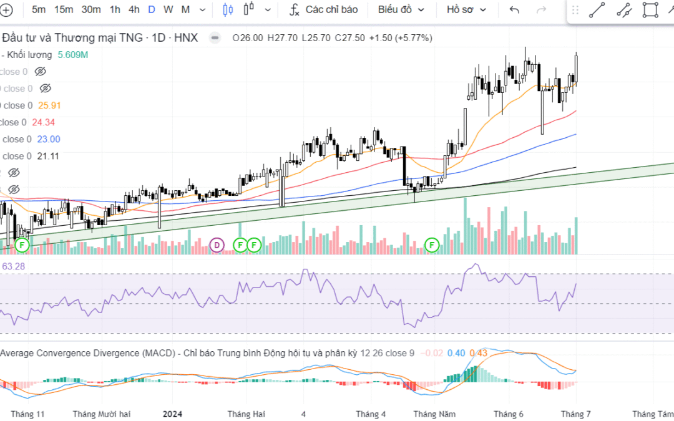Open indicators via the fx icon

pyautogui.click(x=295, y=9)
